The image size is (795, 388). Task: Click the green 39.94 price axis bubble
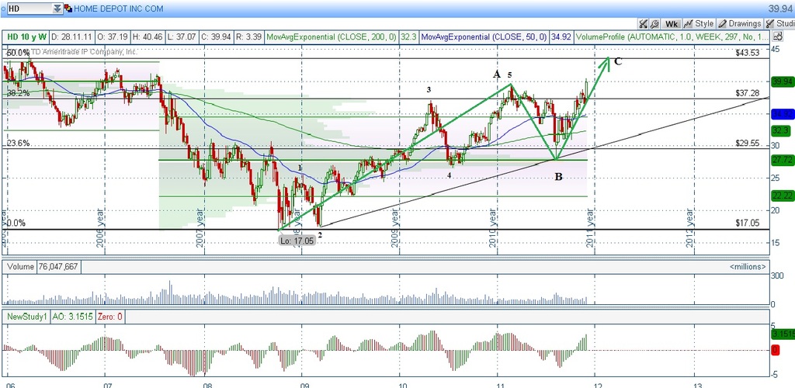click(781, 81)
